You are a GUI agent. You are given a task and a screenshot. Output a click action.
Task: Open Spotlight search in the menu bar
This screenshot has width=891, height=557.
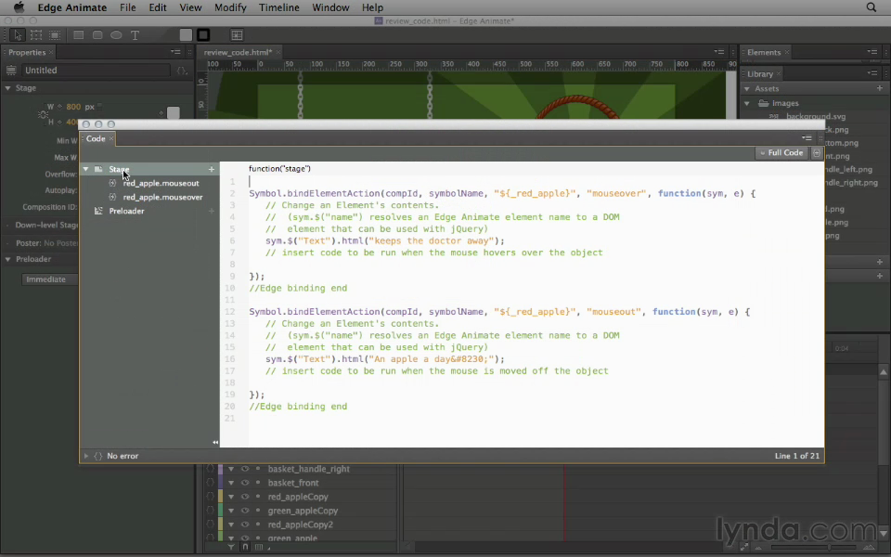[872, 7]
